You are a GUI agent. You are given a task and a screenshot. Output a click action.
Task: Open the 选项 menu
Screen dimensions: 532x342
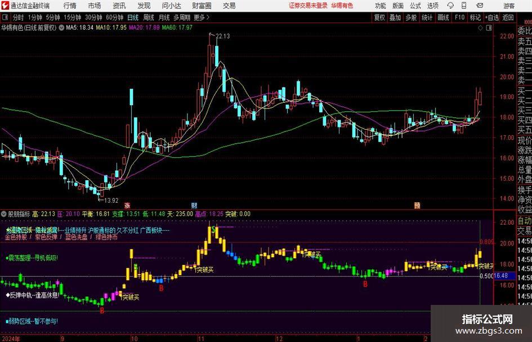(x=432, y=6)
